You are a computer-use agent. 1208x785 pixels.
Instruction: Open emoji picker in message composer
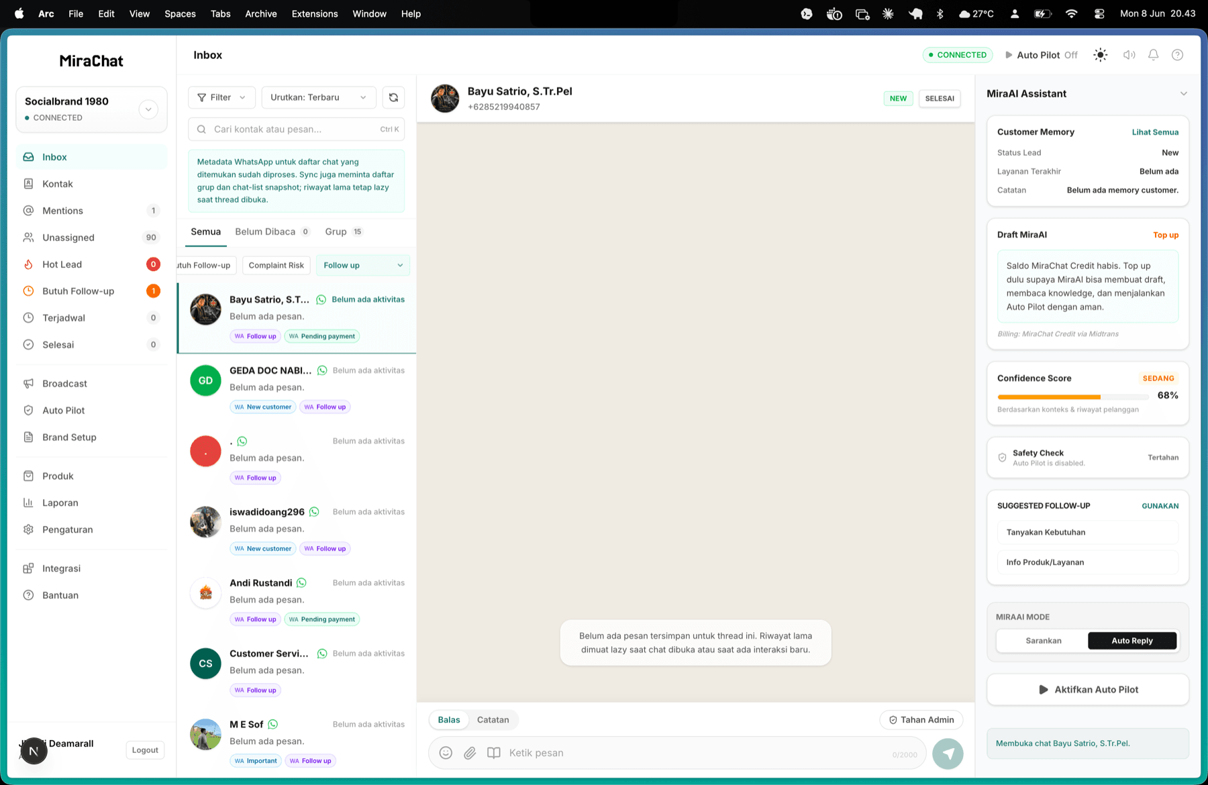tap(446, 753)
